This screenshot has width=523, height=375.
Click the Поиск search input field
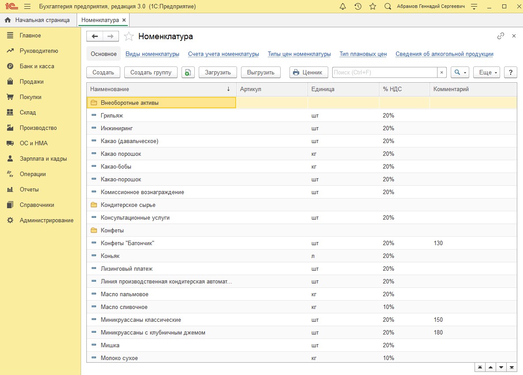click(x=384, y=73)
